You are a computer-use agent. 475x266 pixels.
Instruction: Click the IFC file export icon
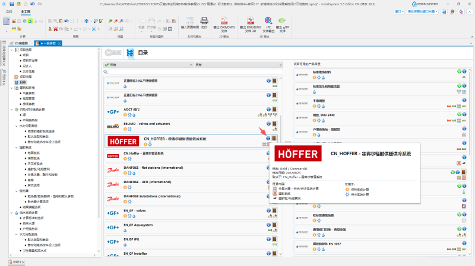point(268,21)
